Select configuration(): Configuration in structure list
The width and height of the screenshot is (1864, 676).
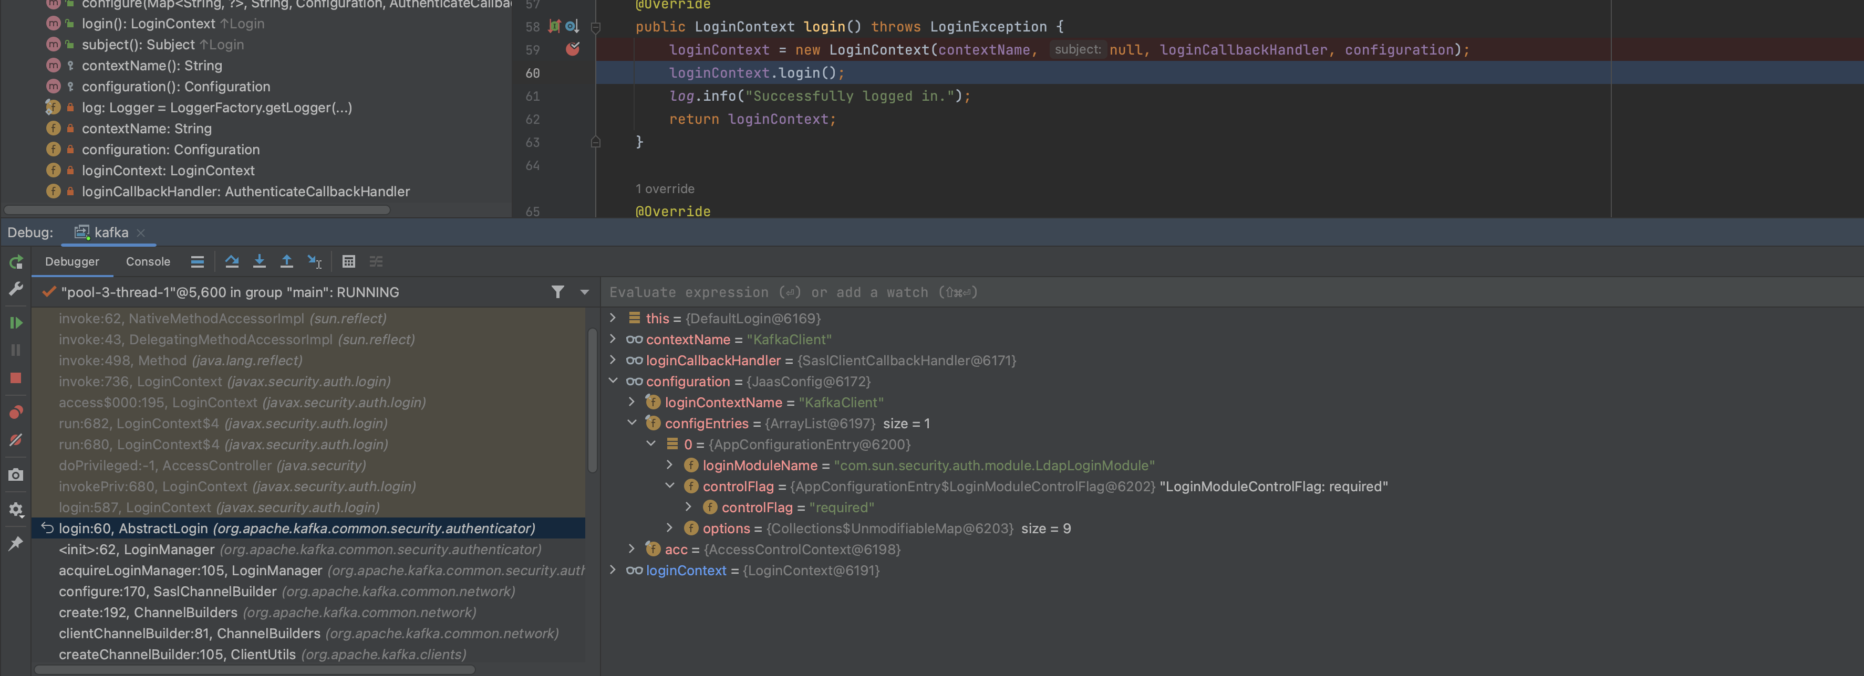coord(176,87)
